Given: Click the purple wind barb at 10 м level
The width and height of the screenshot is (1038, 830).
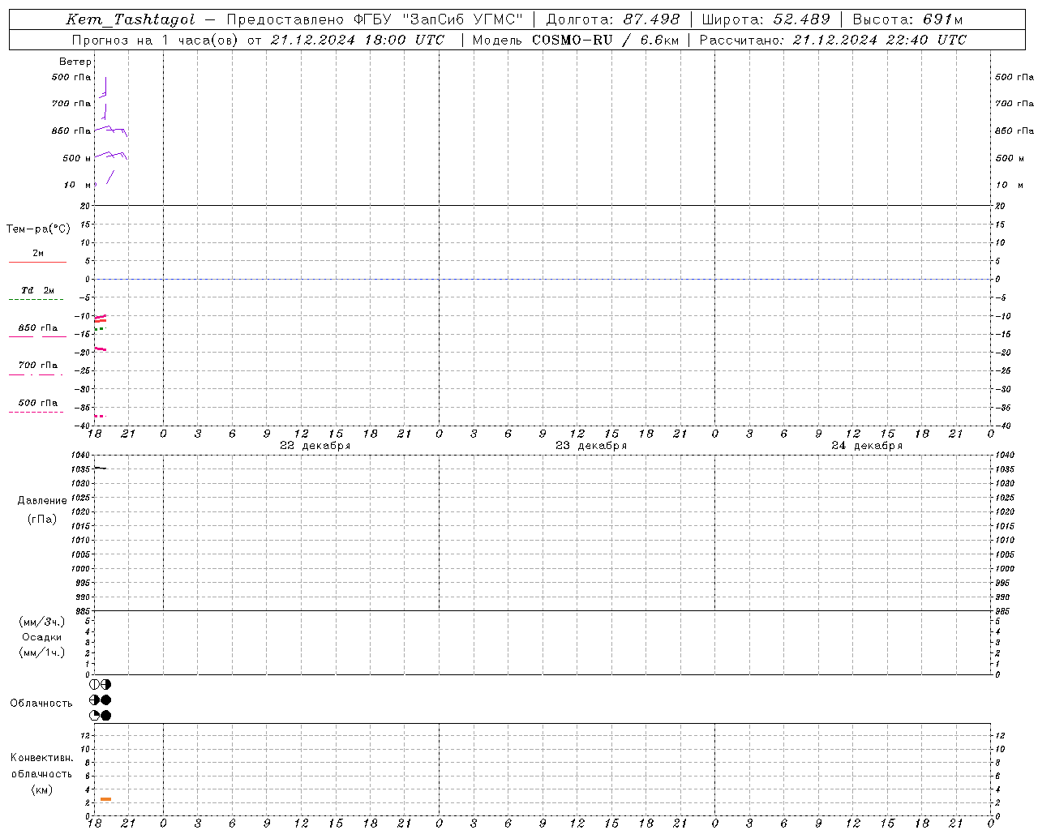Looking at the screenshot, I should coord(110,177).
